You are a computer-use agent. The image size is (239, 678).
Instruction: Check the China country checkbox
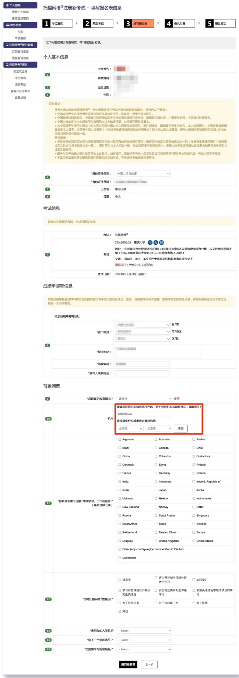(120, 456)
